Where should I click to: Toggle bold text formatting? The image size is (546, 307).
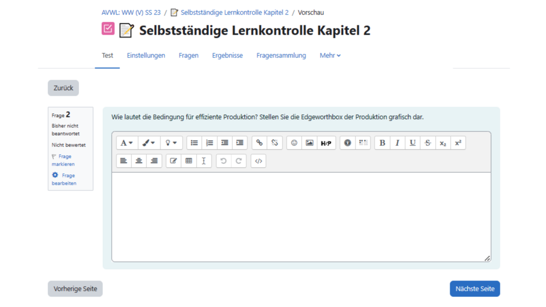(382, 143)
